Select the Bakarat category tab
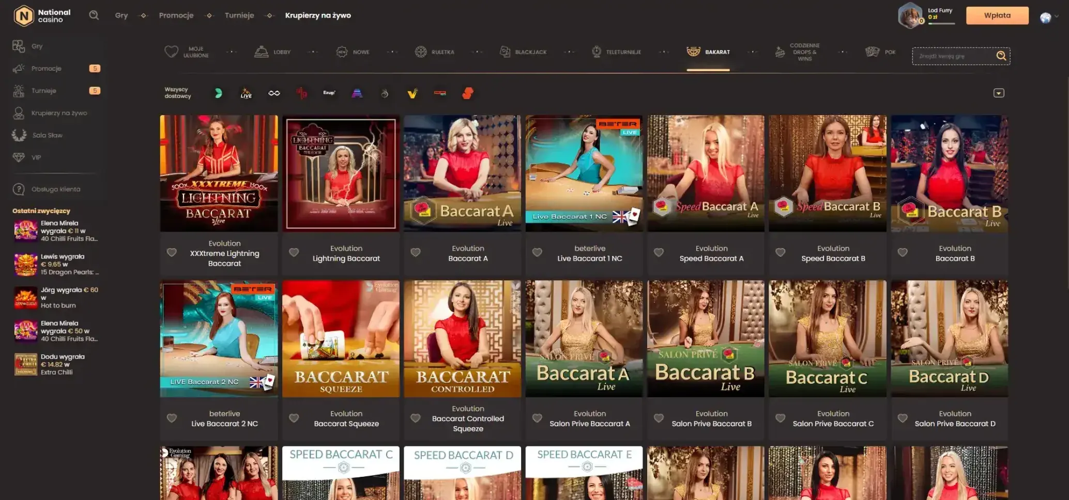Viewport: 1069px width, 500px height. click(x=708, y=52)
